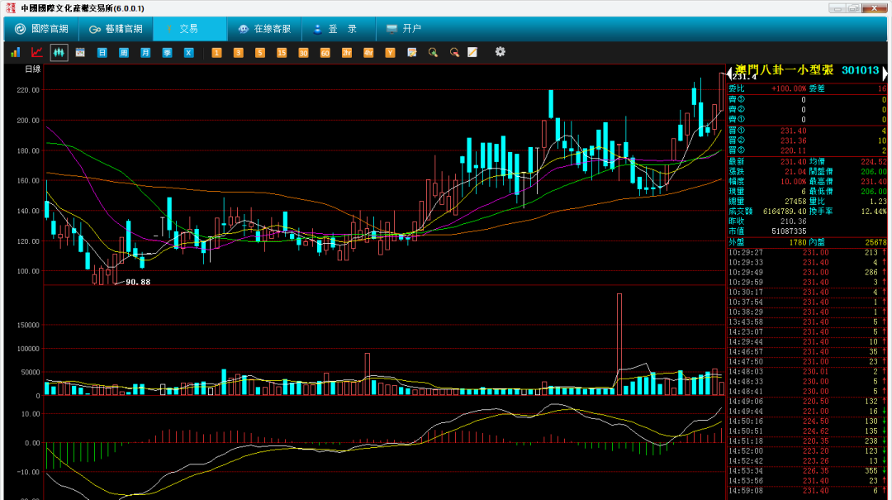Switch to the red line chart view
The width and height of the screenshot is (892, 500).
(x=37, y=52)
